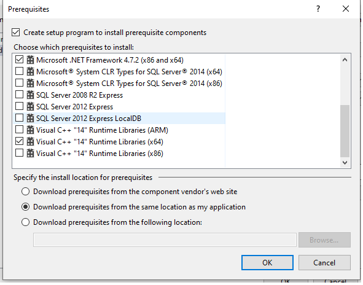Click package icon for Visual C++ Runtime Libraries (x86)
The height and width of the screenshot is (285, 363).
[30, 153]
